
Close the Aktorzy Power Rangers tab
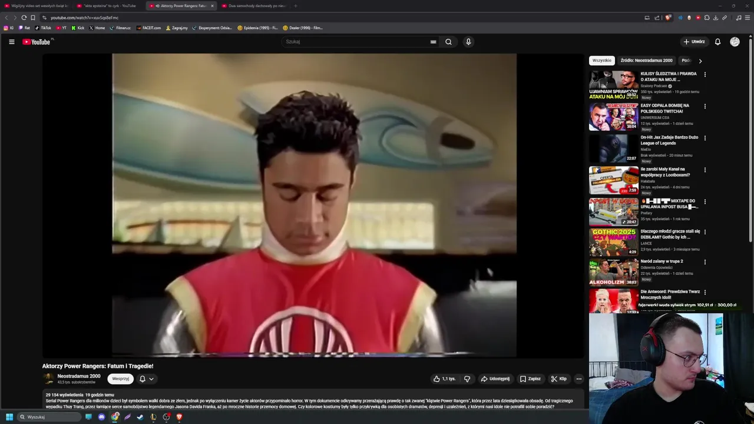point(212,6)
